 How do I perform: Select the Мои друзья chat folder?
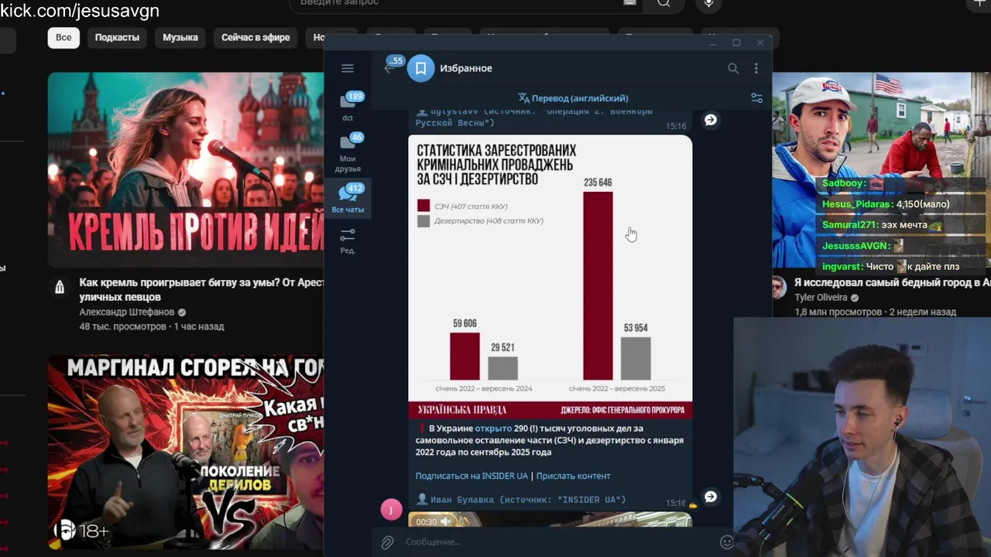click(348, 152)
